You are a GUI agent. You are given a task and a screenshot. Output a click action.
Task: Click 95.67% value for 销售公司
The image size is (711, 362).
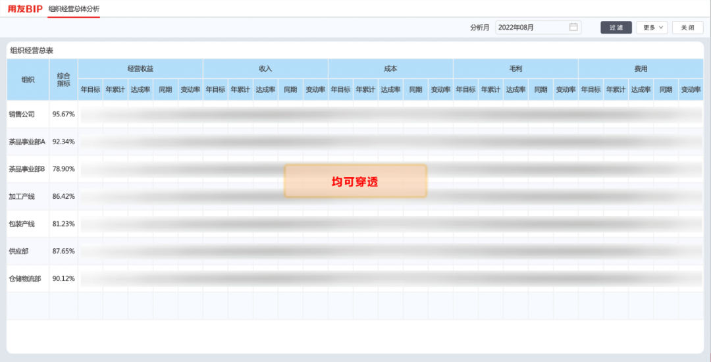click(63, 114)
